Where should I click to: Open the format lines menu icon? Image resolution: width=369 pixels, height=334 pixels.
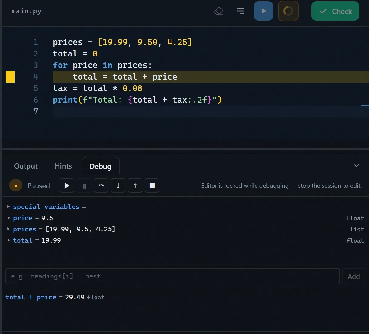pyautogui.click(x=240, y=11)
